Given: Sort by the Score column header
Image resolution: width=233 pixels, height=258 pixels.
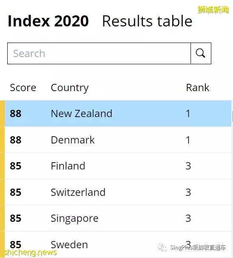Looking at the screenshot, I should pyautogui.click(x=23, y=87).
